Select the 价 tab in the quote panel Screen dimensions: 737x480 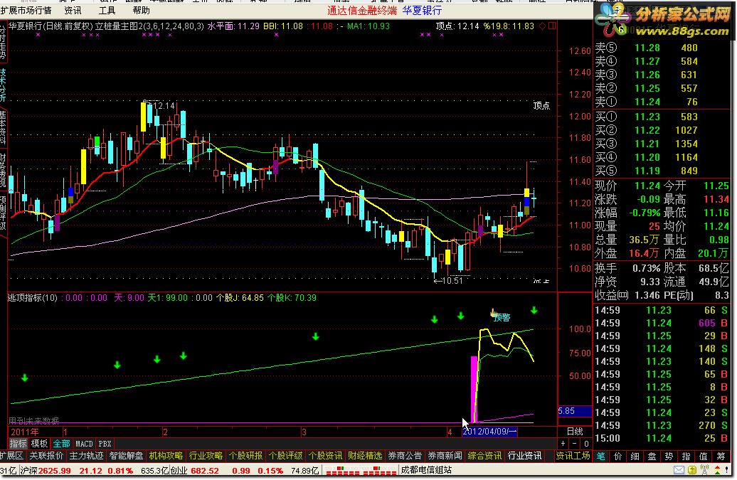point(618,456)
